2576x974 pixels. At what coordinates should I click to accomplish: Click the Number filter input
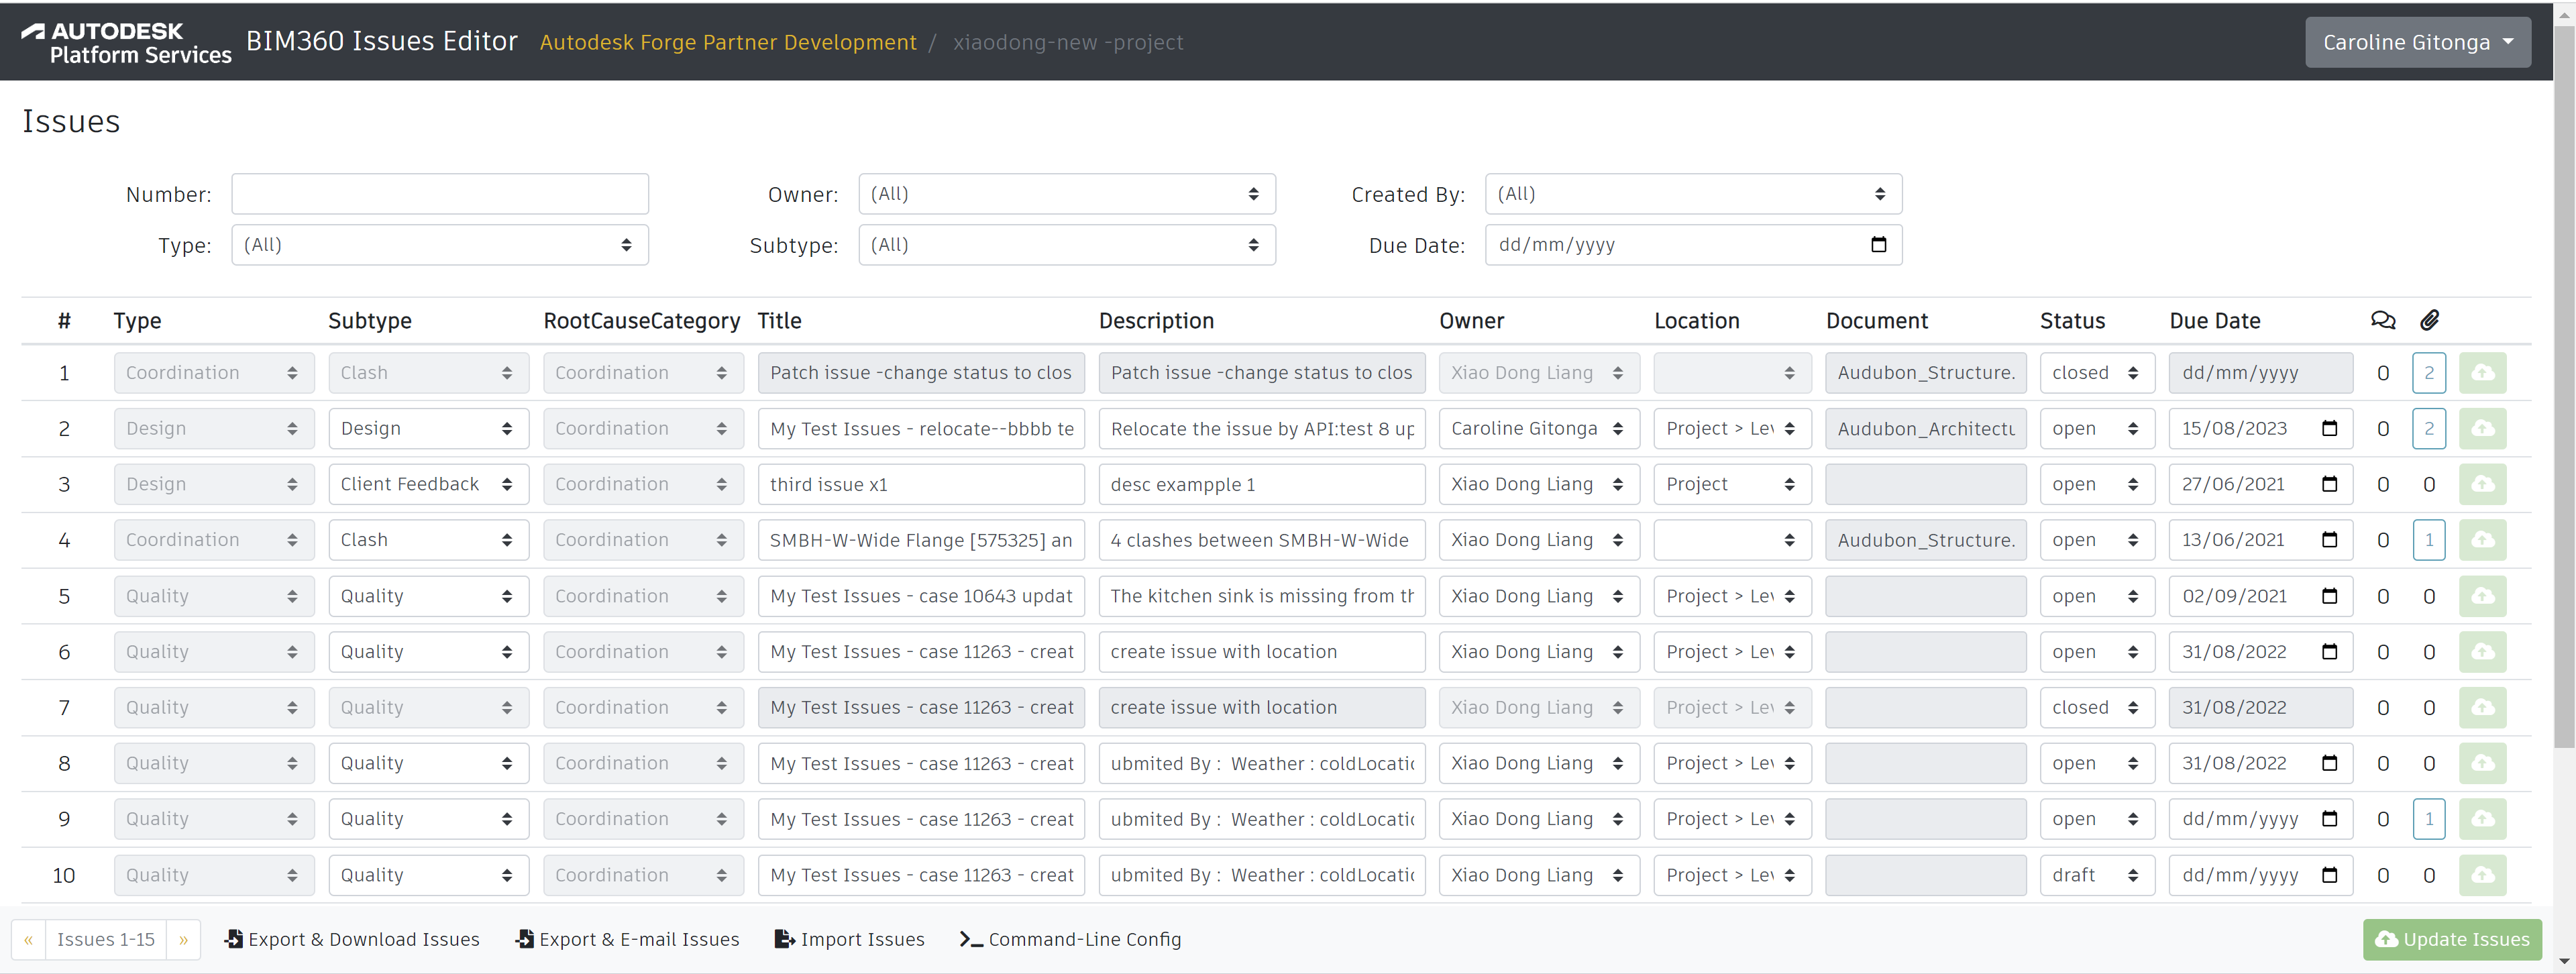[x=440, y=194]
